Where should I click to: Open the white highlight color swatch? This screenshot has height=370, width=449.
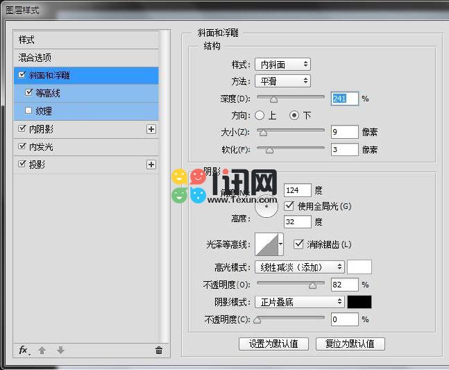point(359,267)
